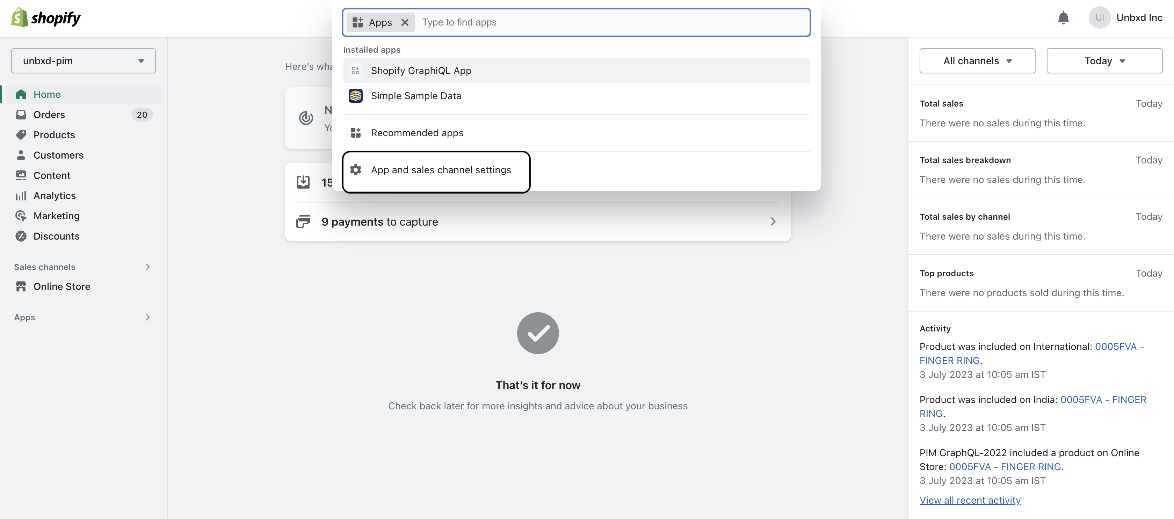
Task: Remove the Apps filter chip
Action: click(405, 22)
